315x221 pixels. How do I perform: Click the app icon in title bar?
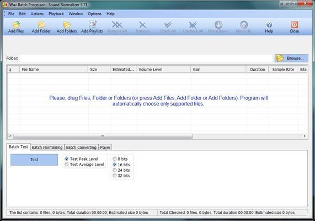[x=5, y=4]
